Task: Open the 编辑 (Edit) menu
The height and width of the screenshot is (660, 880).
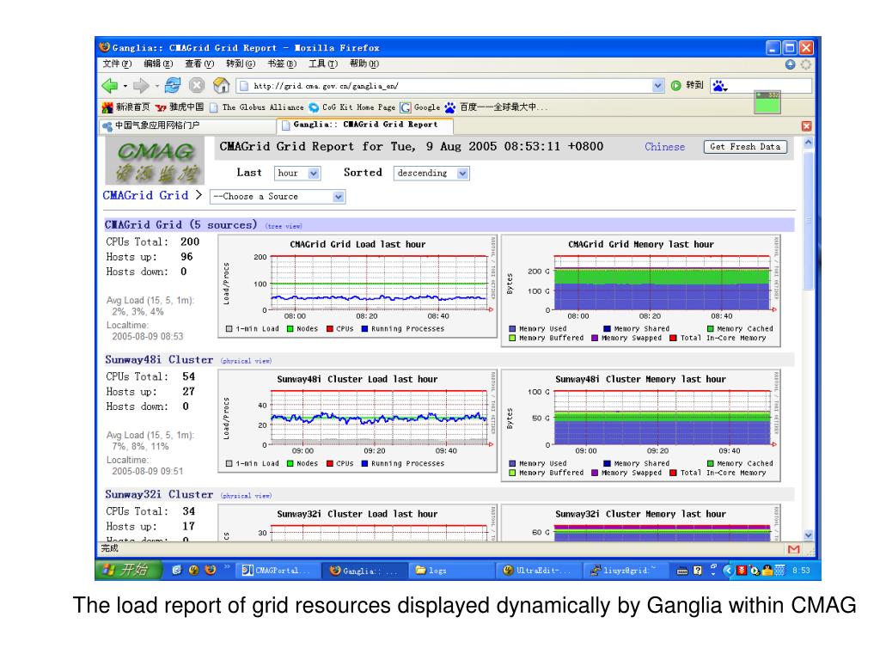Action: point(158,64)
